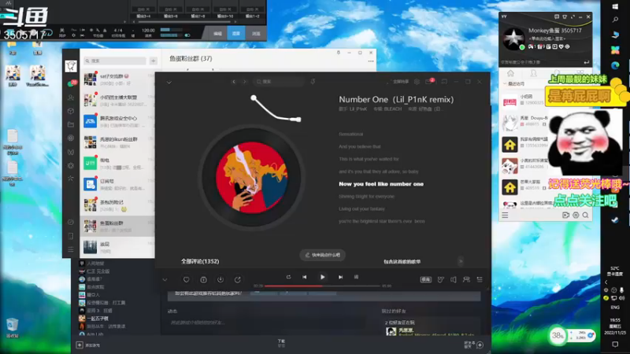Open the sound quality selector badge
Image resolution: width=630 pixels, height=354 pixels.
pos(426,279)
